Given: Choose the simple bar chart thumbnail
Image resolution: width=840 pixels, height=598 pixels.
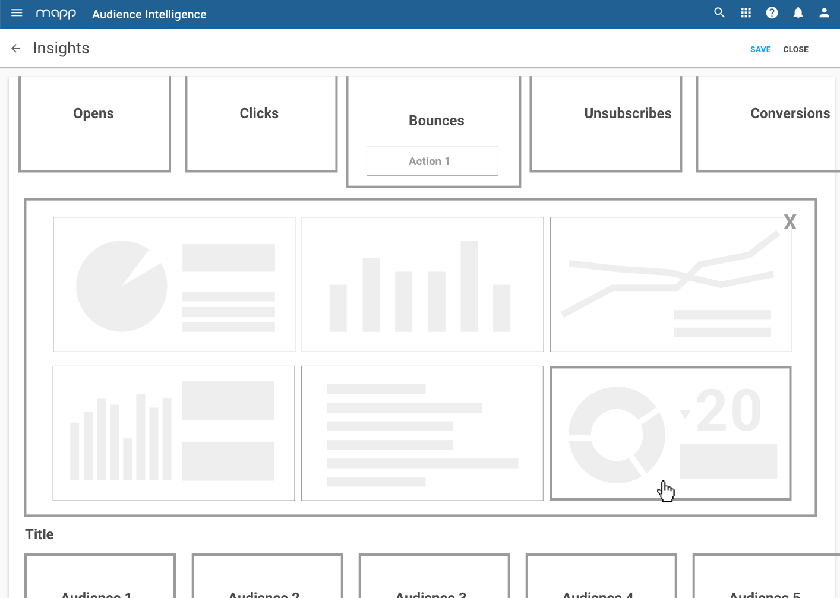Looking at the screenshot, I should point(422,284).
